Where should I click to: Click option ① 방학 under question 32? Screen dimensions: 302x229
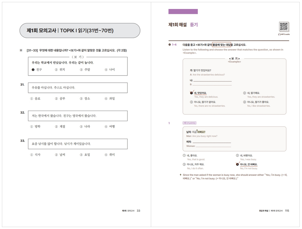click(x=35, y=127)
